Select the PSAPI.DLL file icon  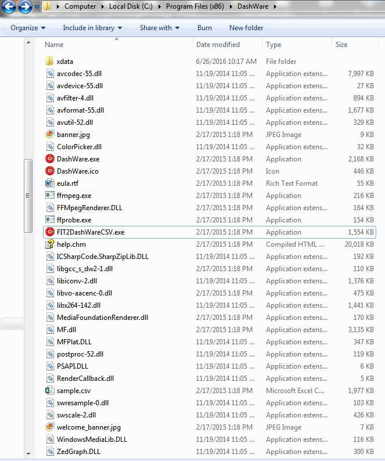tap(50, 366)
